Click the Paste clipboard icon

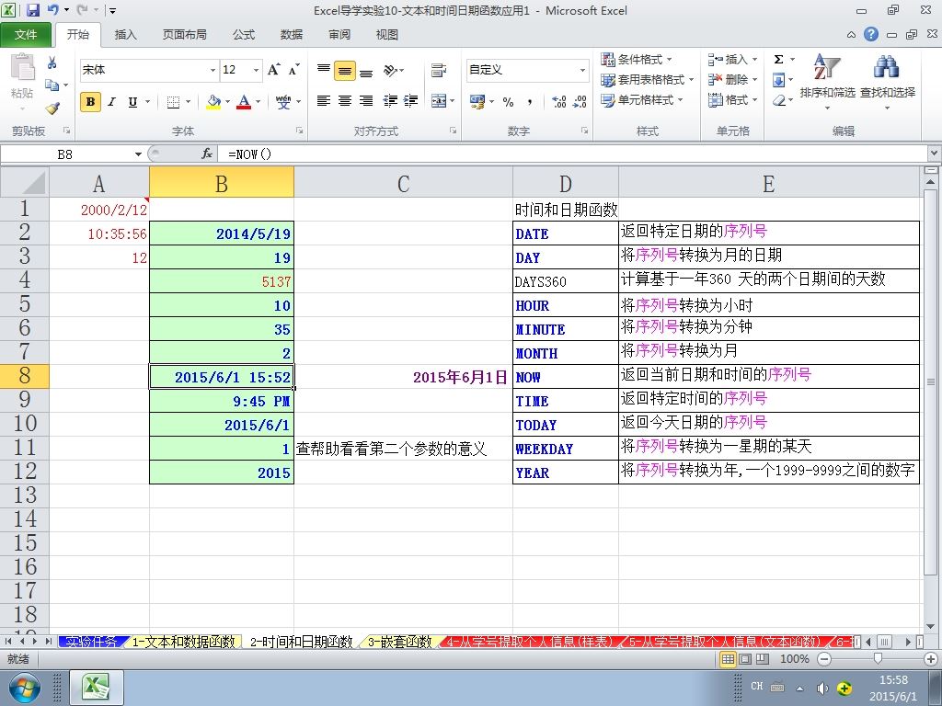coord(22,68)
